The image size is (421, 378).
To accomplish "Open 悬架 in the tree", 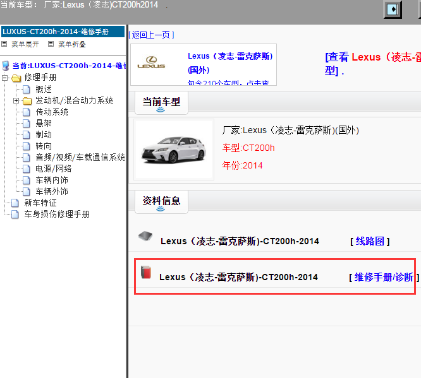I will 44,123.
